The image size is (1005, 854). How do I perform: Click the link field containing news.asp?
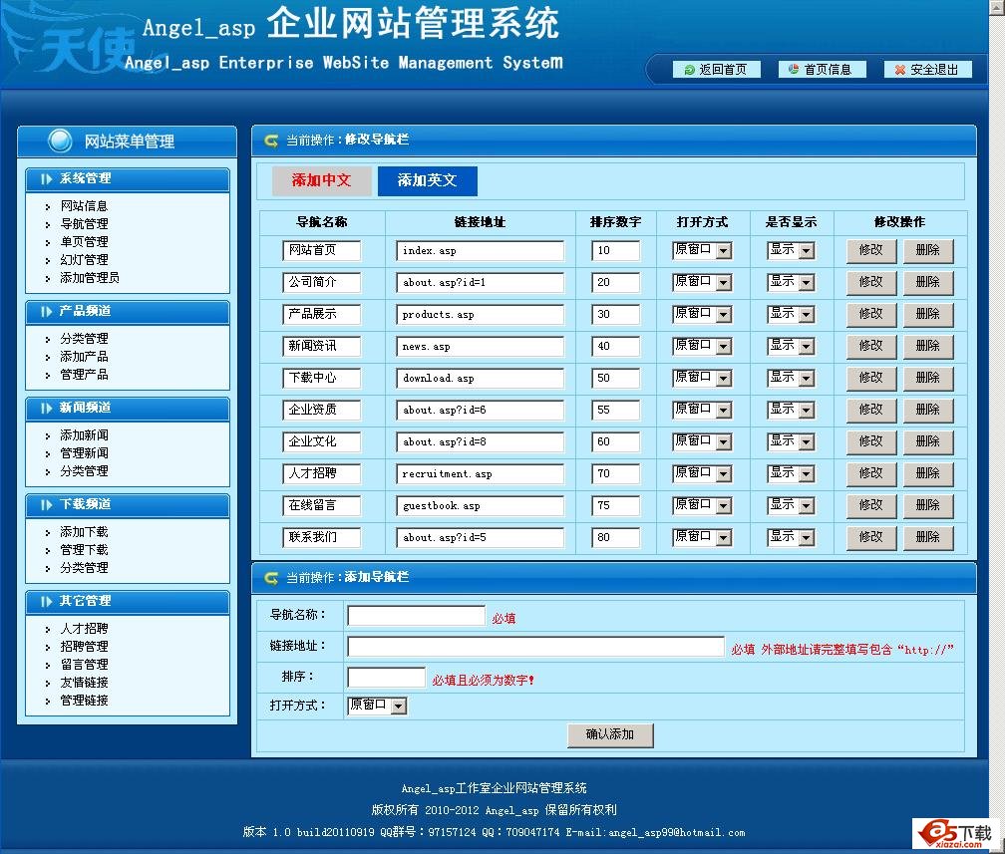pyautogui.click(x=481, y=347)
